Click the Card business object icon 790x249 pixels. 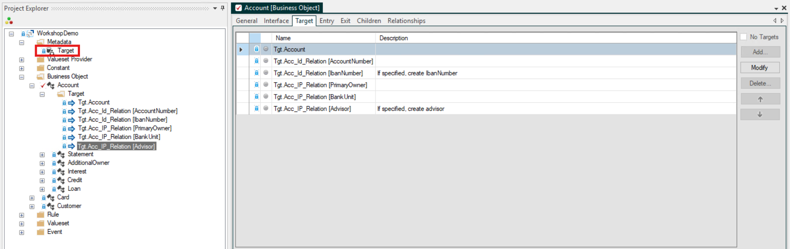[51, 198]
